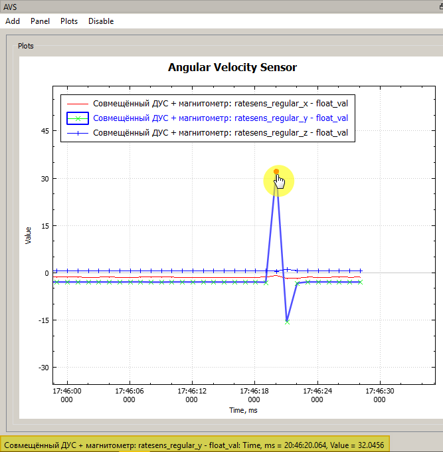Select the green cross at curve minimum
This screenshot has width=443, height=452.
click(287, 322)
